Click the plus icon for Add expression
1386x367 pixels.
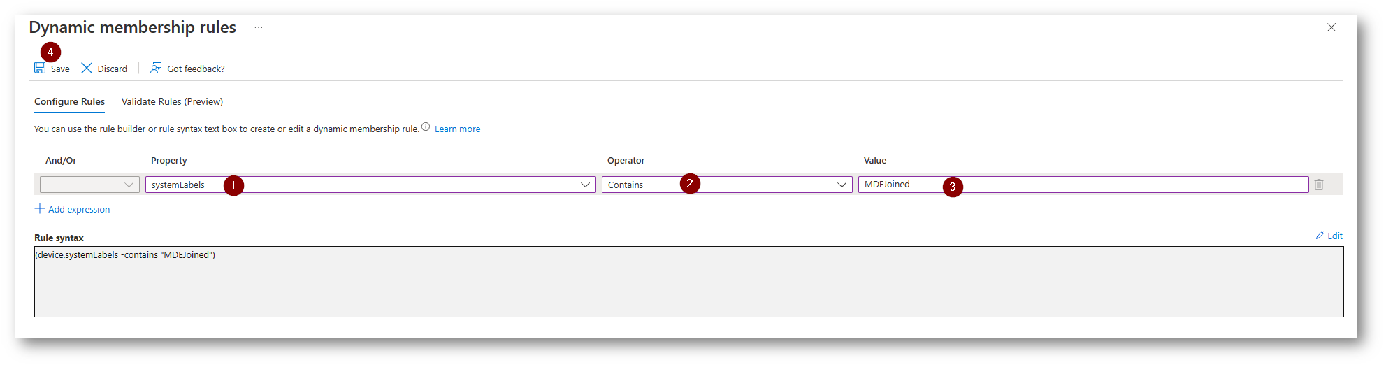(40, 208)
